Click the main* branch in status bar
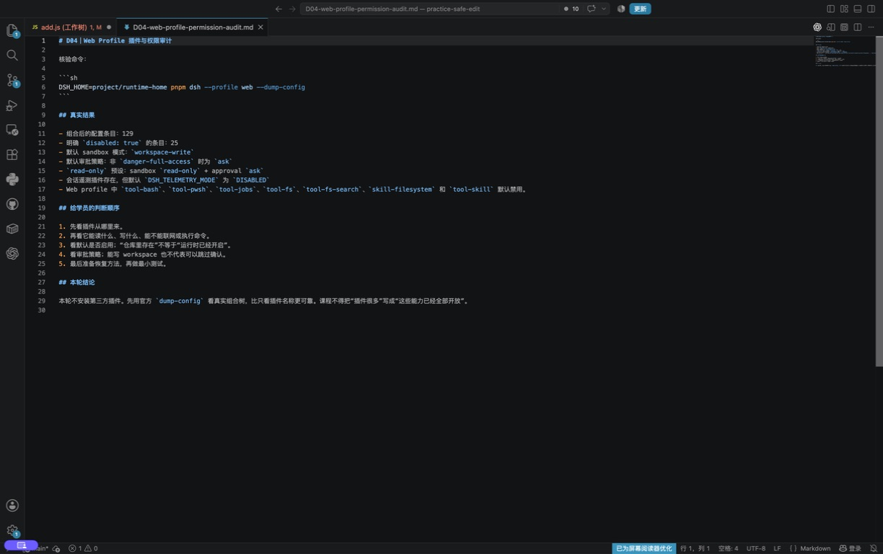 [x=42, y=548]
